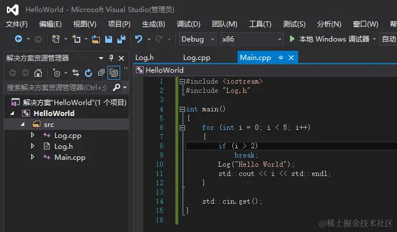Open the 视图(V) menu
Image resolution: width=397 pixels, height=232 pixels.
[85, 24]
